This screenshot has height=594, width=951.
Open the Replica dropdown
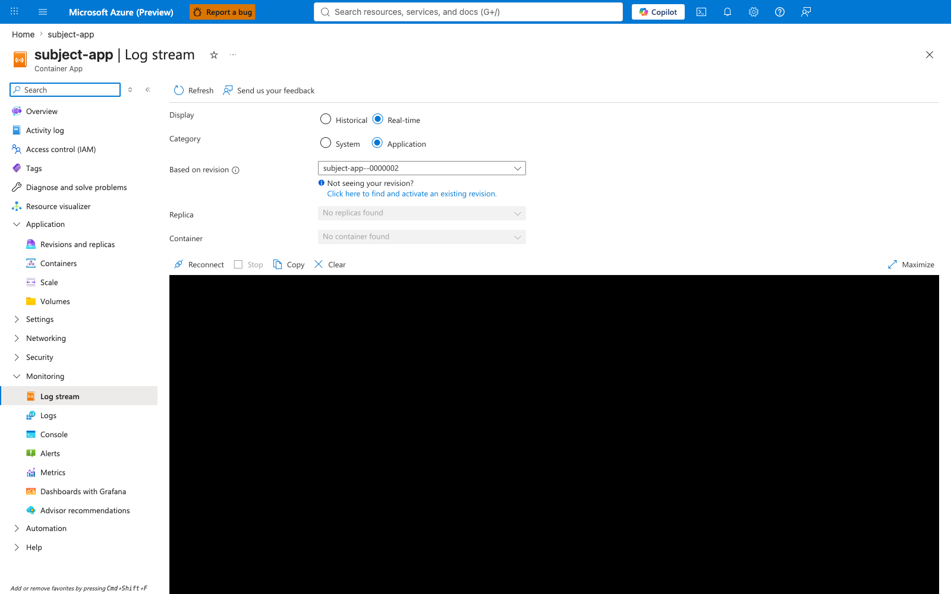point(422,213)
